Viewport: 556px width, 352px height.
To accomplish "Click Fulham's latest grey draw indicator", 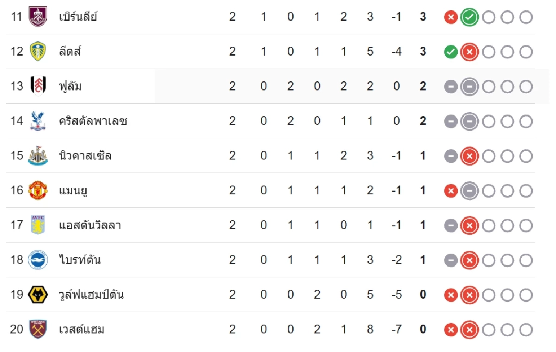I will (x=469, y=87).
